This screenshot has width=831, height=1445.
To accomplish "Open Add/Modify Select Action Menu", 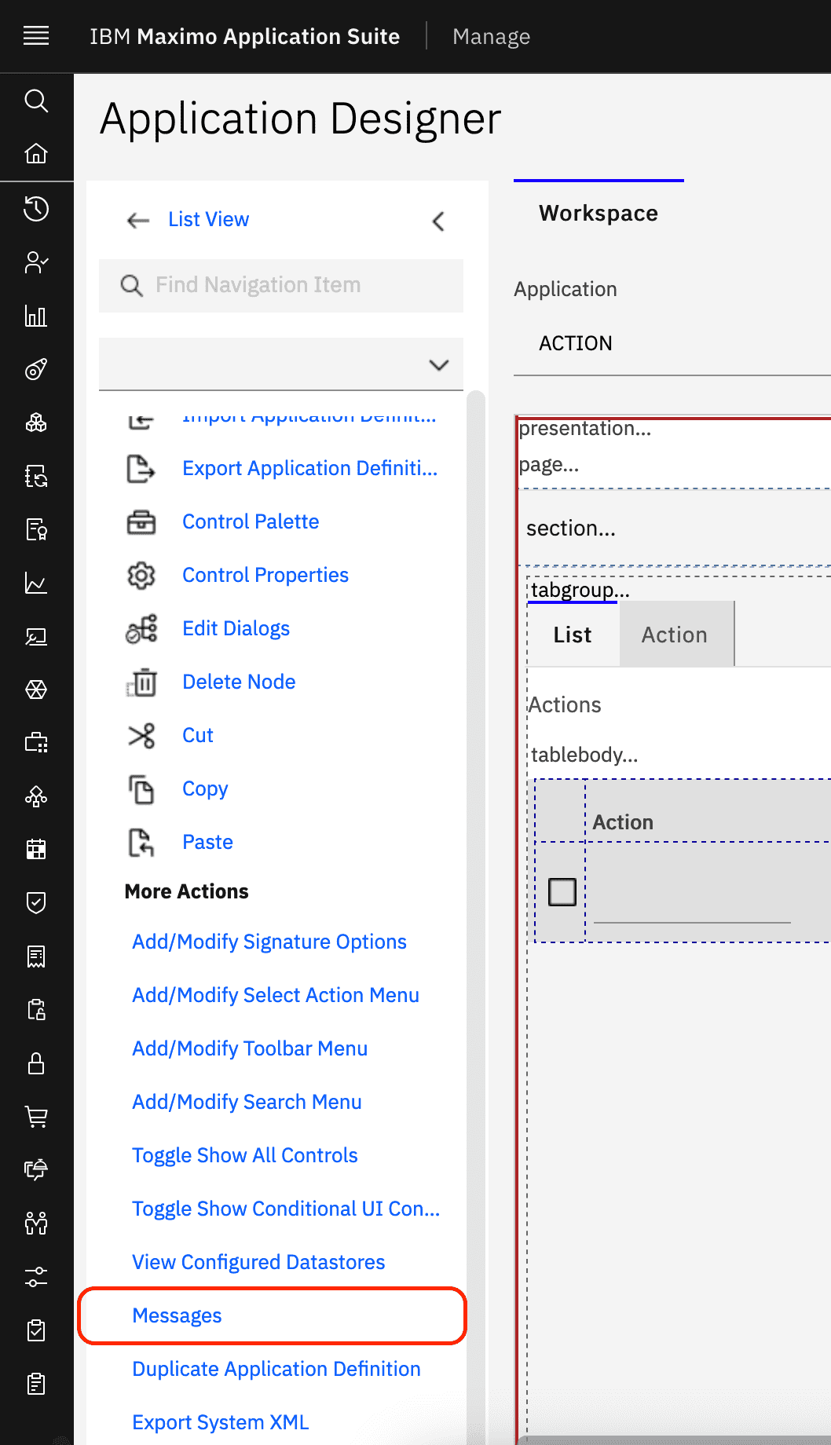I will click(276, 995).
